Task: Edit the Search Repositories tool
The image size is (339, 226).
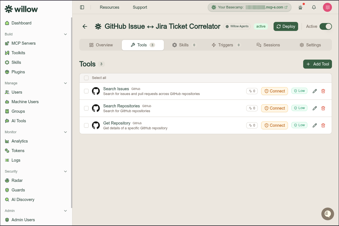Action: 315,108
